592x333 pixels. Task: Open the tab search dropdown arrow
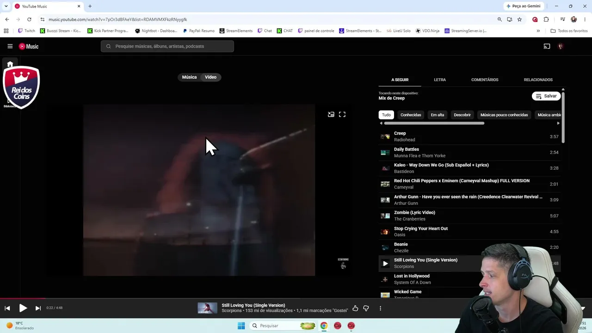(6, 6)
